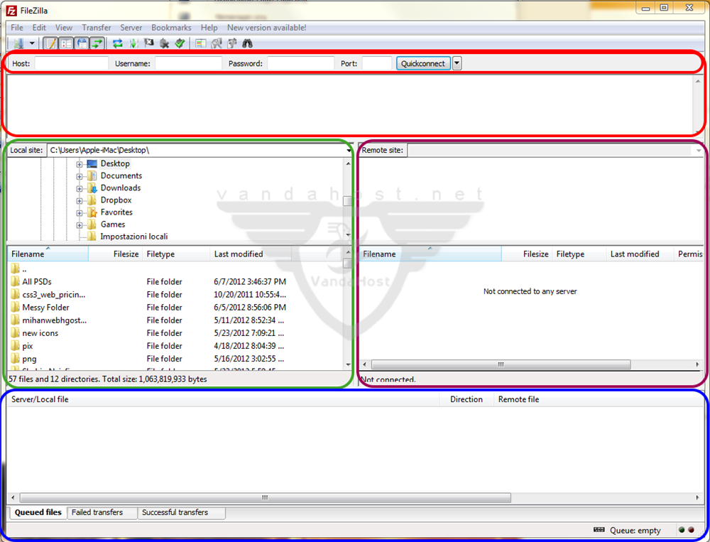710x542 pixels.
Task: Click the New version available! menu item
Action: coord(267,28)
